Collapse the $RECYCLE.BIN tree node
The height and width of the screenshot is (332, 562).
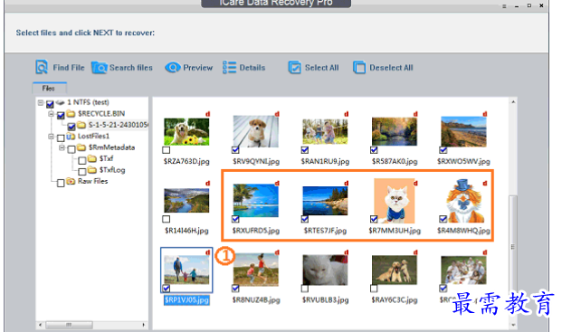pyautogui.click(x=52, y=114)
